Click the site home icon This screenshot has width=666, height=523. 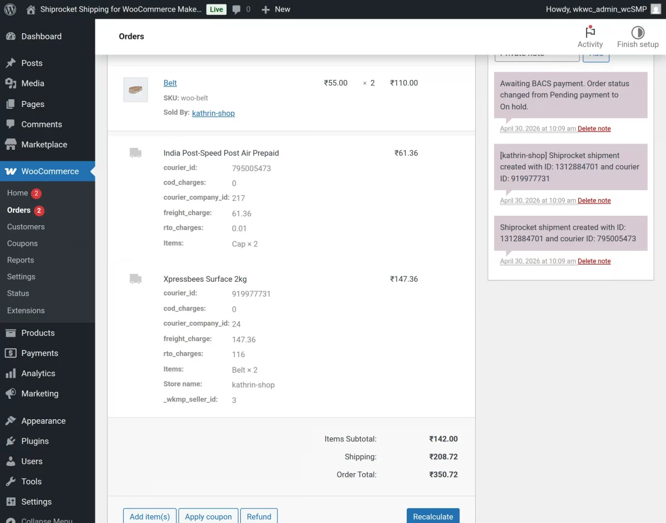(31, 9)
